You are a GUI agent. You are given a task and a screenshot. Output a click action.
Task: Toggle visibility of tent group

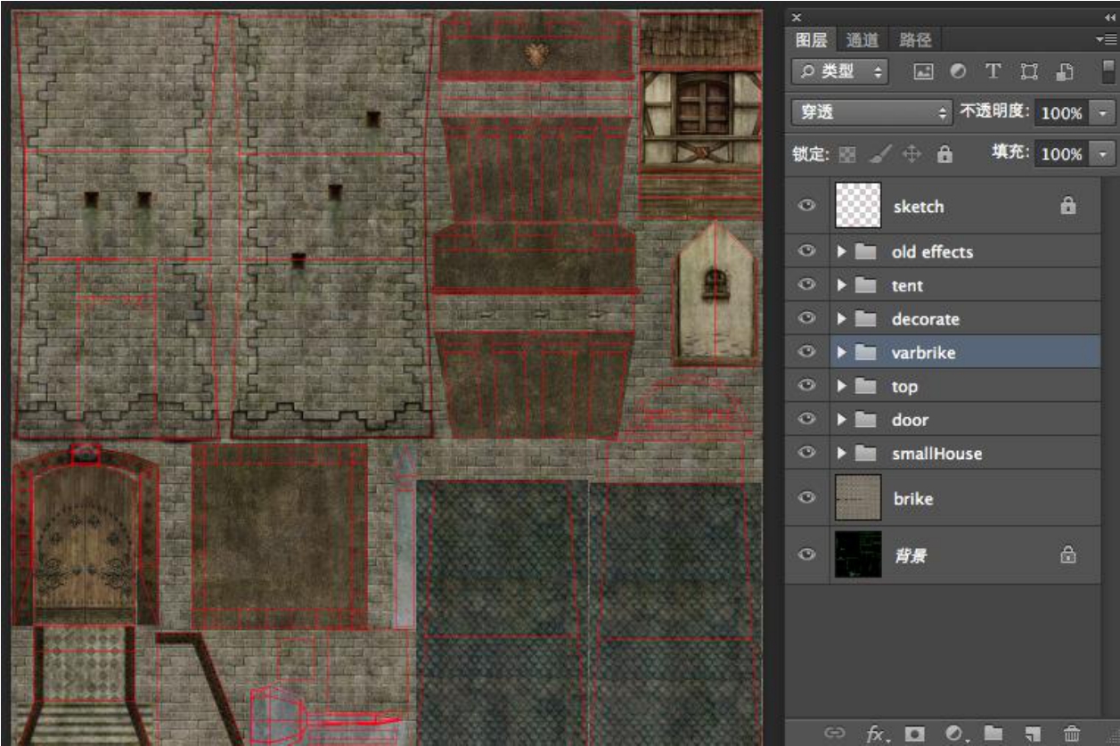point(807,285)
